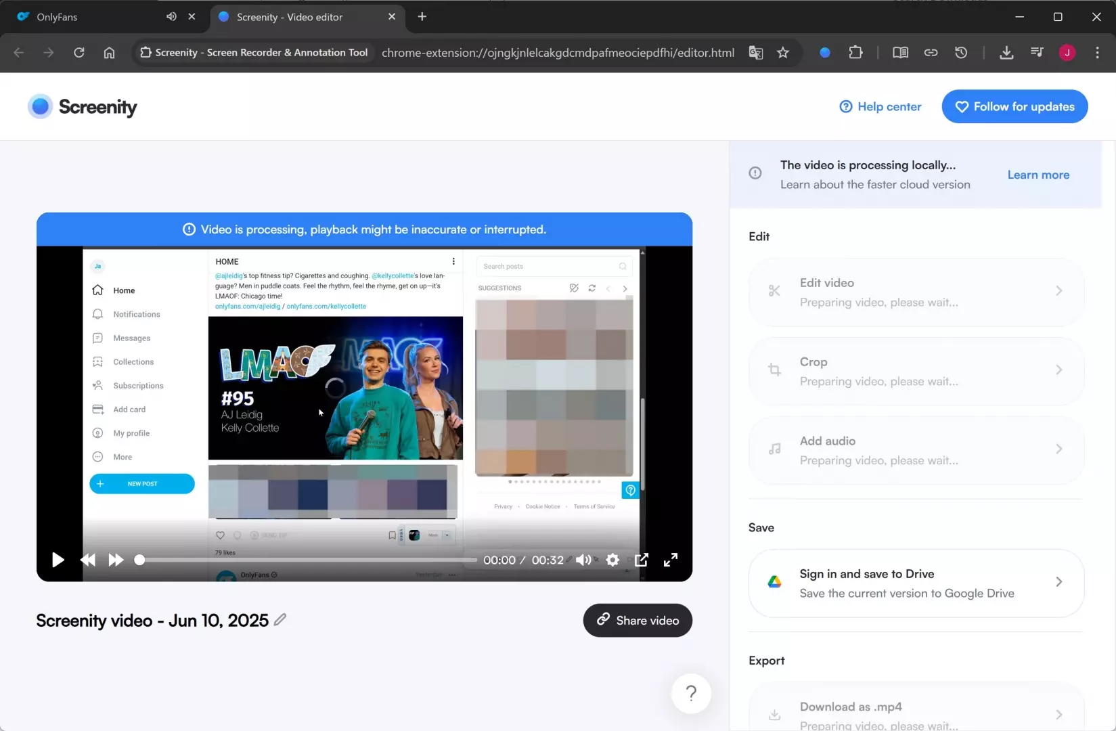Click the video preview frame
This screenshot has width=1116, height=731.
364,413
